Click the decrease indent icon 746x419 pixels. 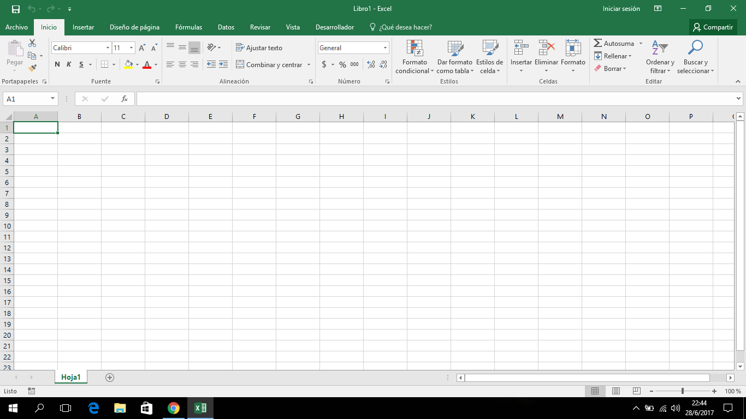(211, 64)
